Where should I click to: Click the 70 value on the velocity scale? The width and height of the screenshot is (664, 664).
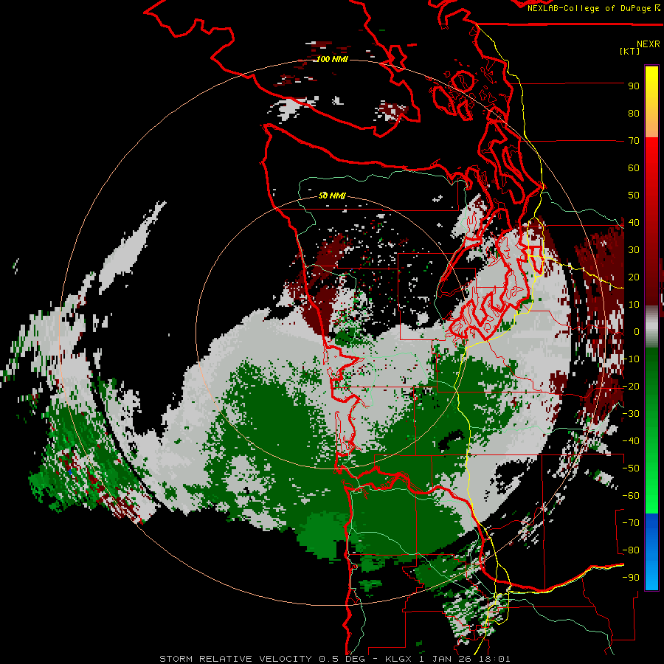[634, 141]
